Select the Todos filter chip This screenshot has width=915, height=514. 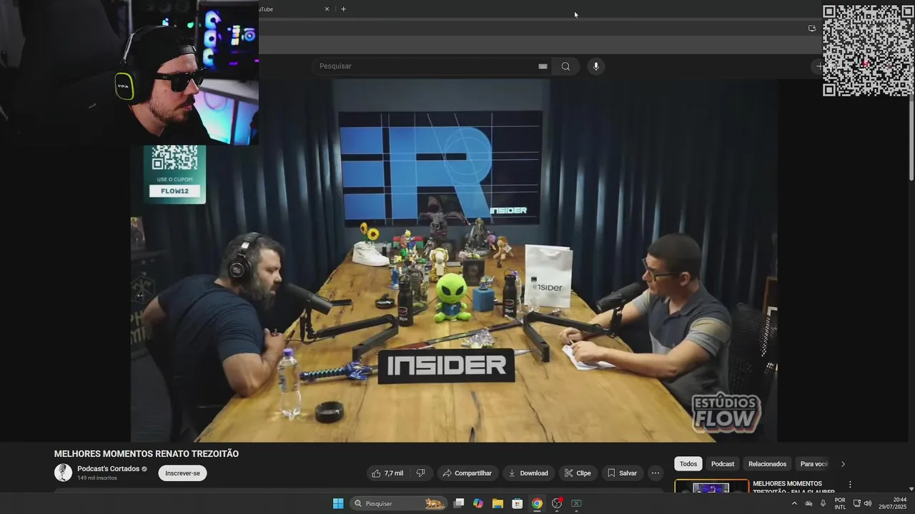tap(688, 464)
